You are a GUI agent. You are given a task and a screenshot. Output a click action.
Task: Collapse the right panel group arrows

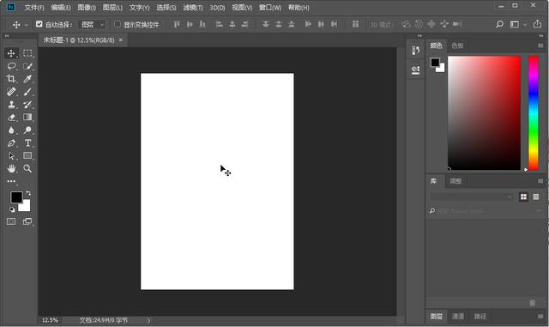coord(541,36)
